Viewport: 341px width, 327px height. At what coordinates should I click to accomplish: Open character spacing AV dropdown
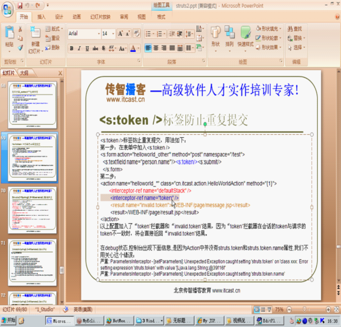tap(112, 48)
